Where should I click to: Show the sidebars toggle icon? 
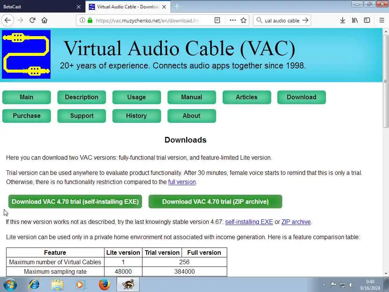coord(367,21)
